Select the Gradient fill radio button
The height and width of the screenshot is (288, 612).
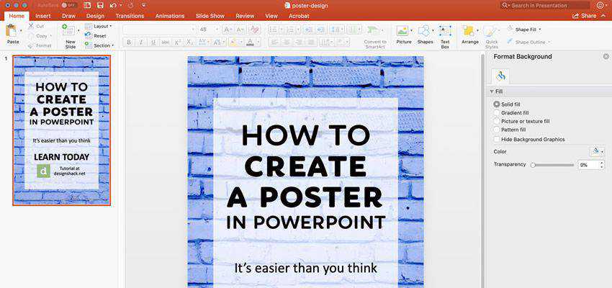tap(497, 113)
